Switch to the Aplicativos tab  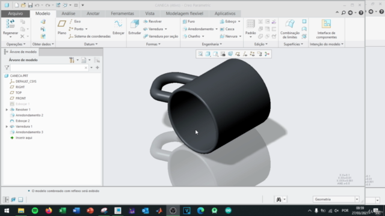[225, 13]
